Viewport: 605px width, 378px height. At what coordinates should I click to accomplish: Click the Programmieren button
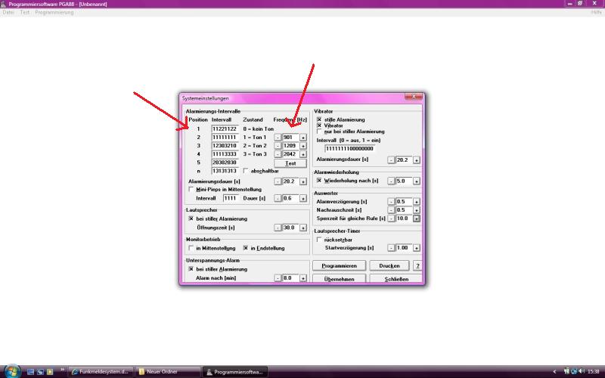click(339, 266)
